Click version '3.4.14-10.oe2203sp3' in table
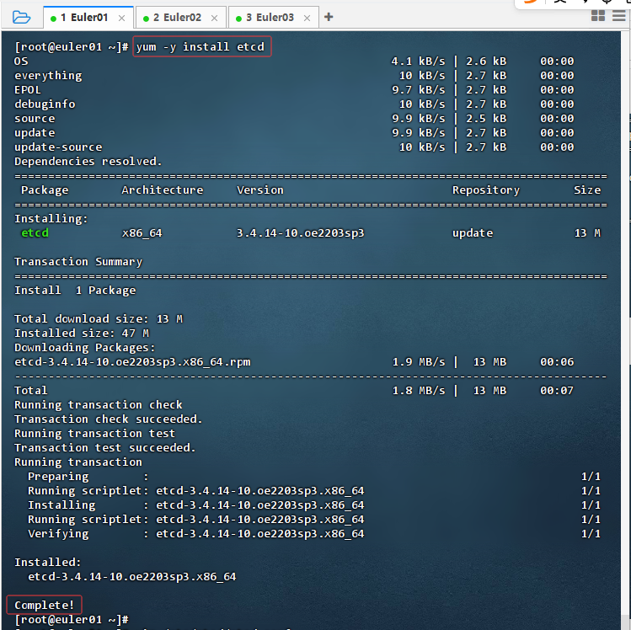This screenshot has width=631, height=630. 300,233
